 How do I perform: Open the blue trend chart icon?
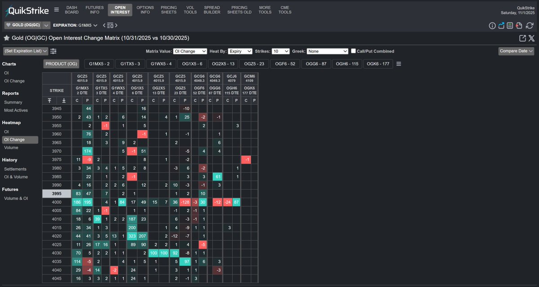pyautogui.click(x=501, y=26)
